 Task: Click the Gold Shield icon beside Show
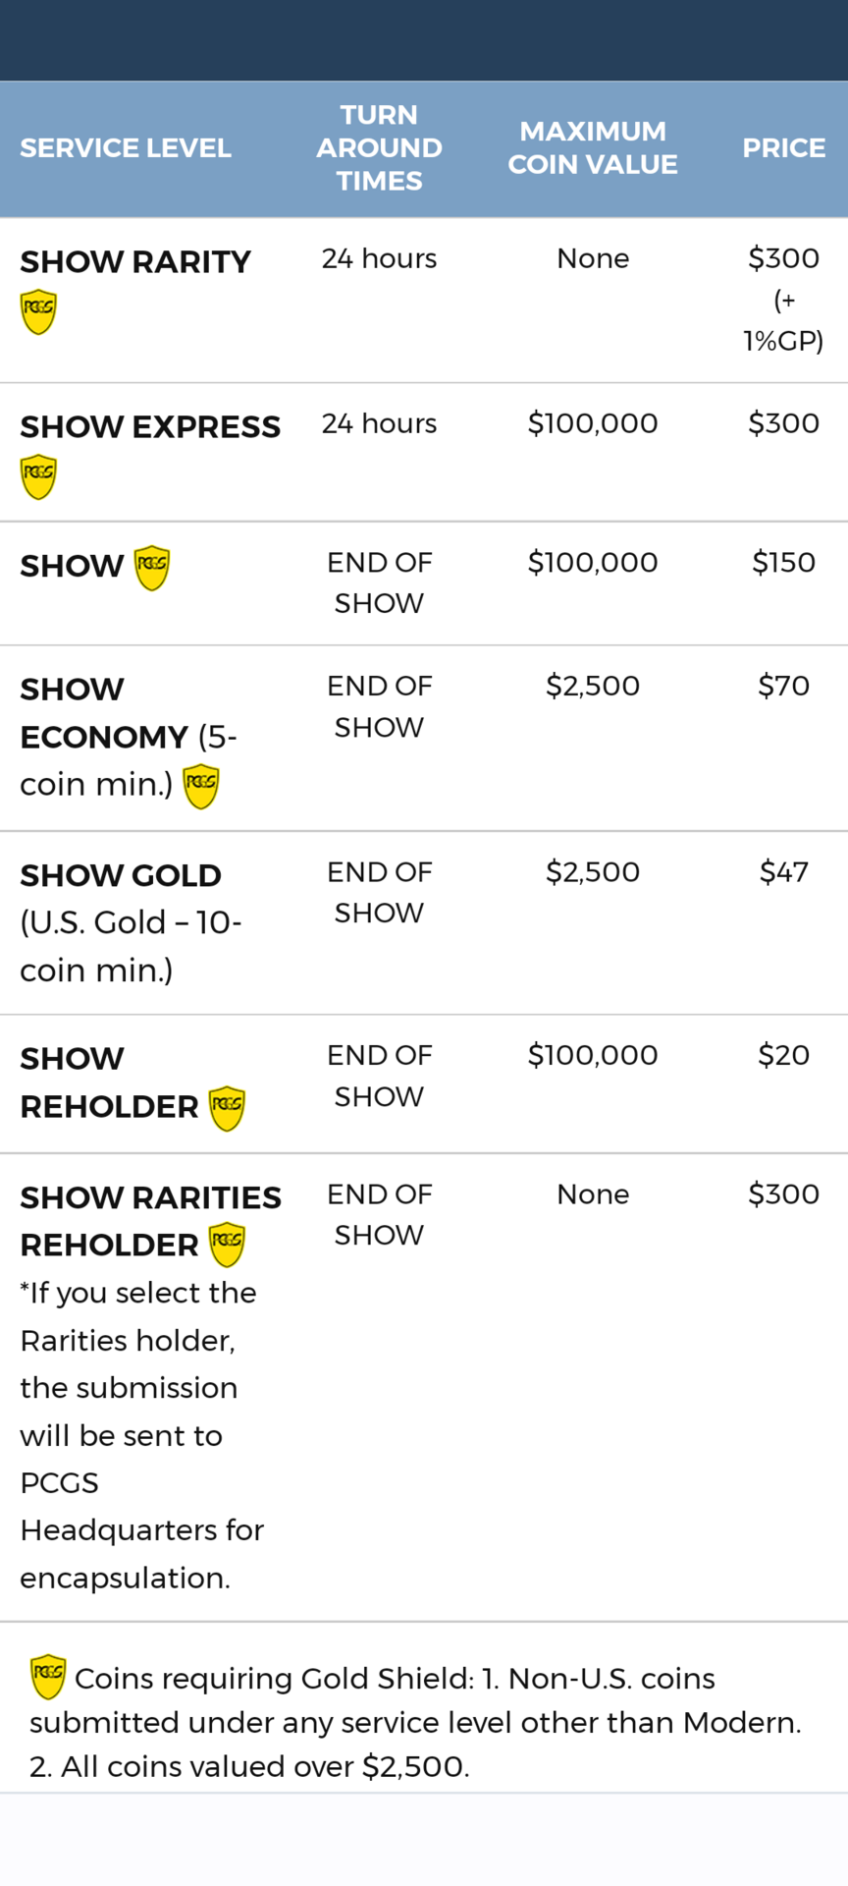point(151,568)
